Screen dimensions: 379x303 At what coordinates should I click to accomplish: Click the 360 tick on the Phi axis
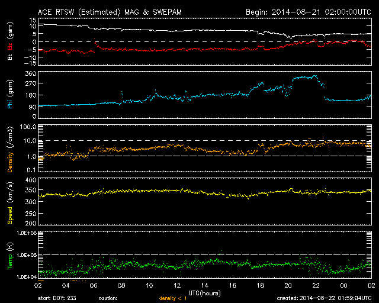31,73
